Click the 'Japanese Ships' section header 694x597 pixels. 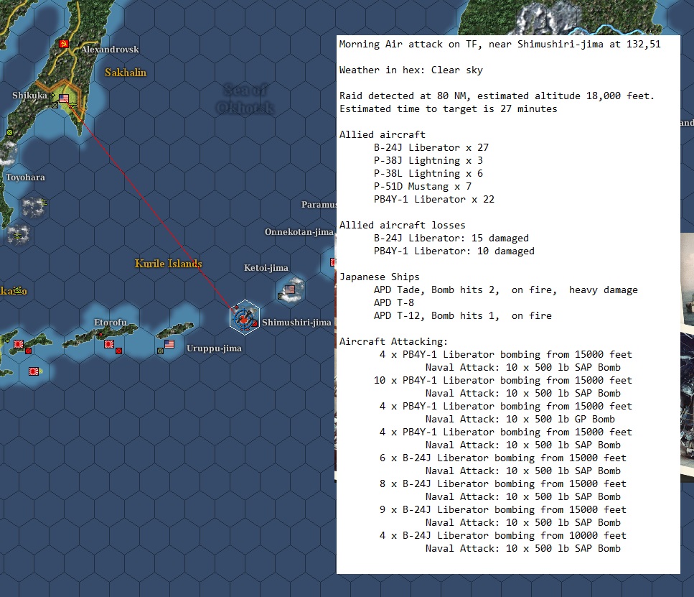[380, 277]
